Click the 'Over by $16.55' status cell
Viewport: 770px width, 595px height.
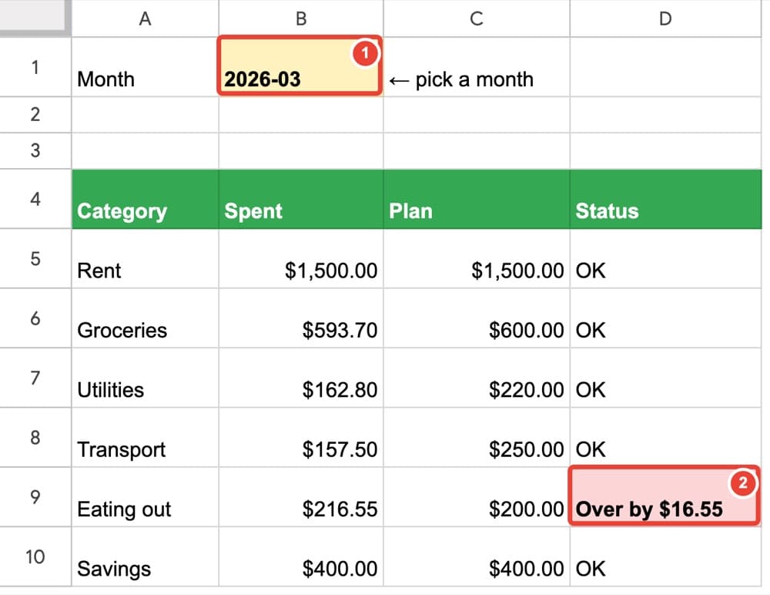tap(665, 496)
